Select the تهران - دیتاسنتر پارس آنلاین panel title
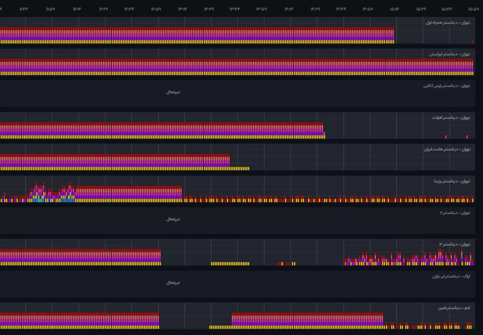The image size is (483, 335). point(447,86)
